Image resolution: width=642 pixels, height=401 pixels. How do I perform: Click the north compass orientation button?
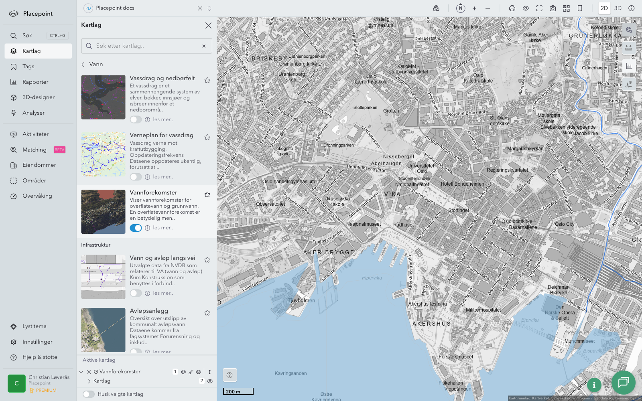tap(460, 8)
